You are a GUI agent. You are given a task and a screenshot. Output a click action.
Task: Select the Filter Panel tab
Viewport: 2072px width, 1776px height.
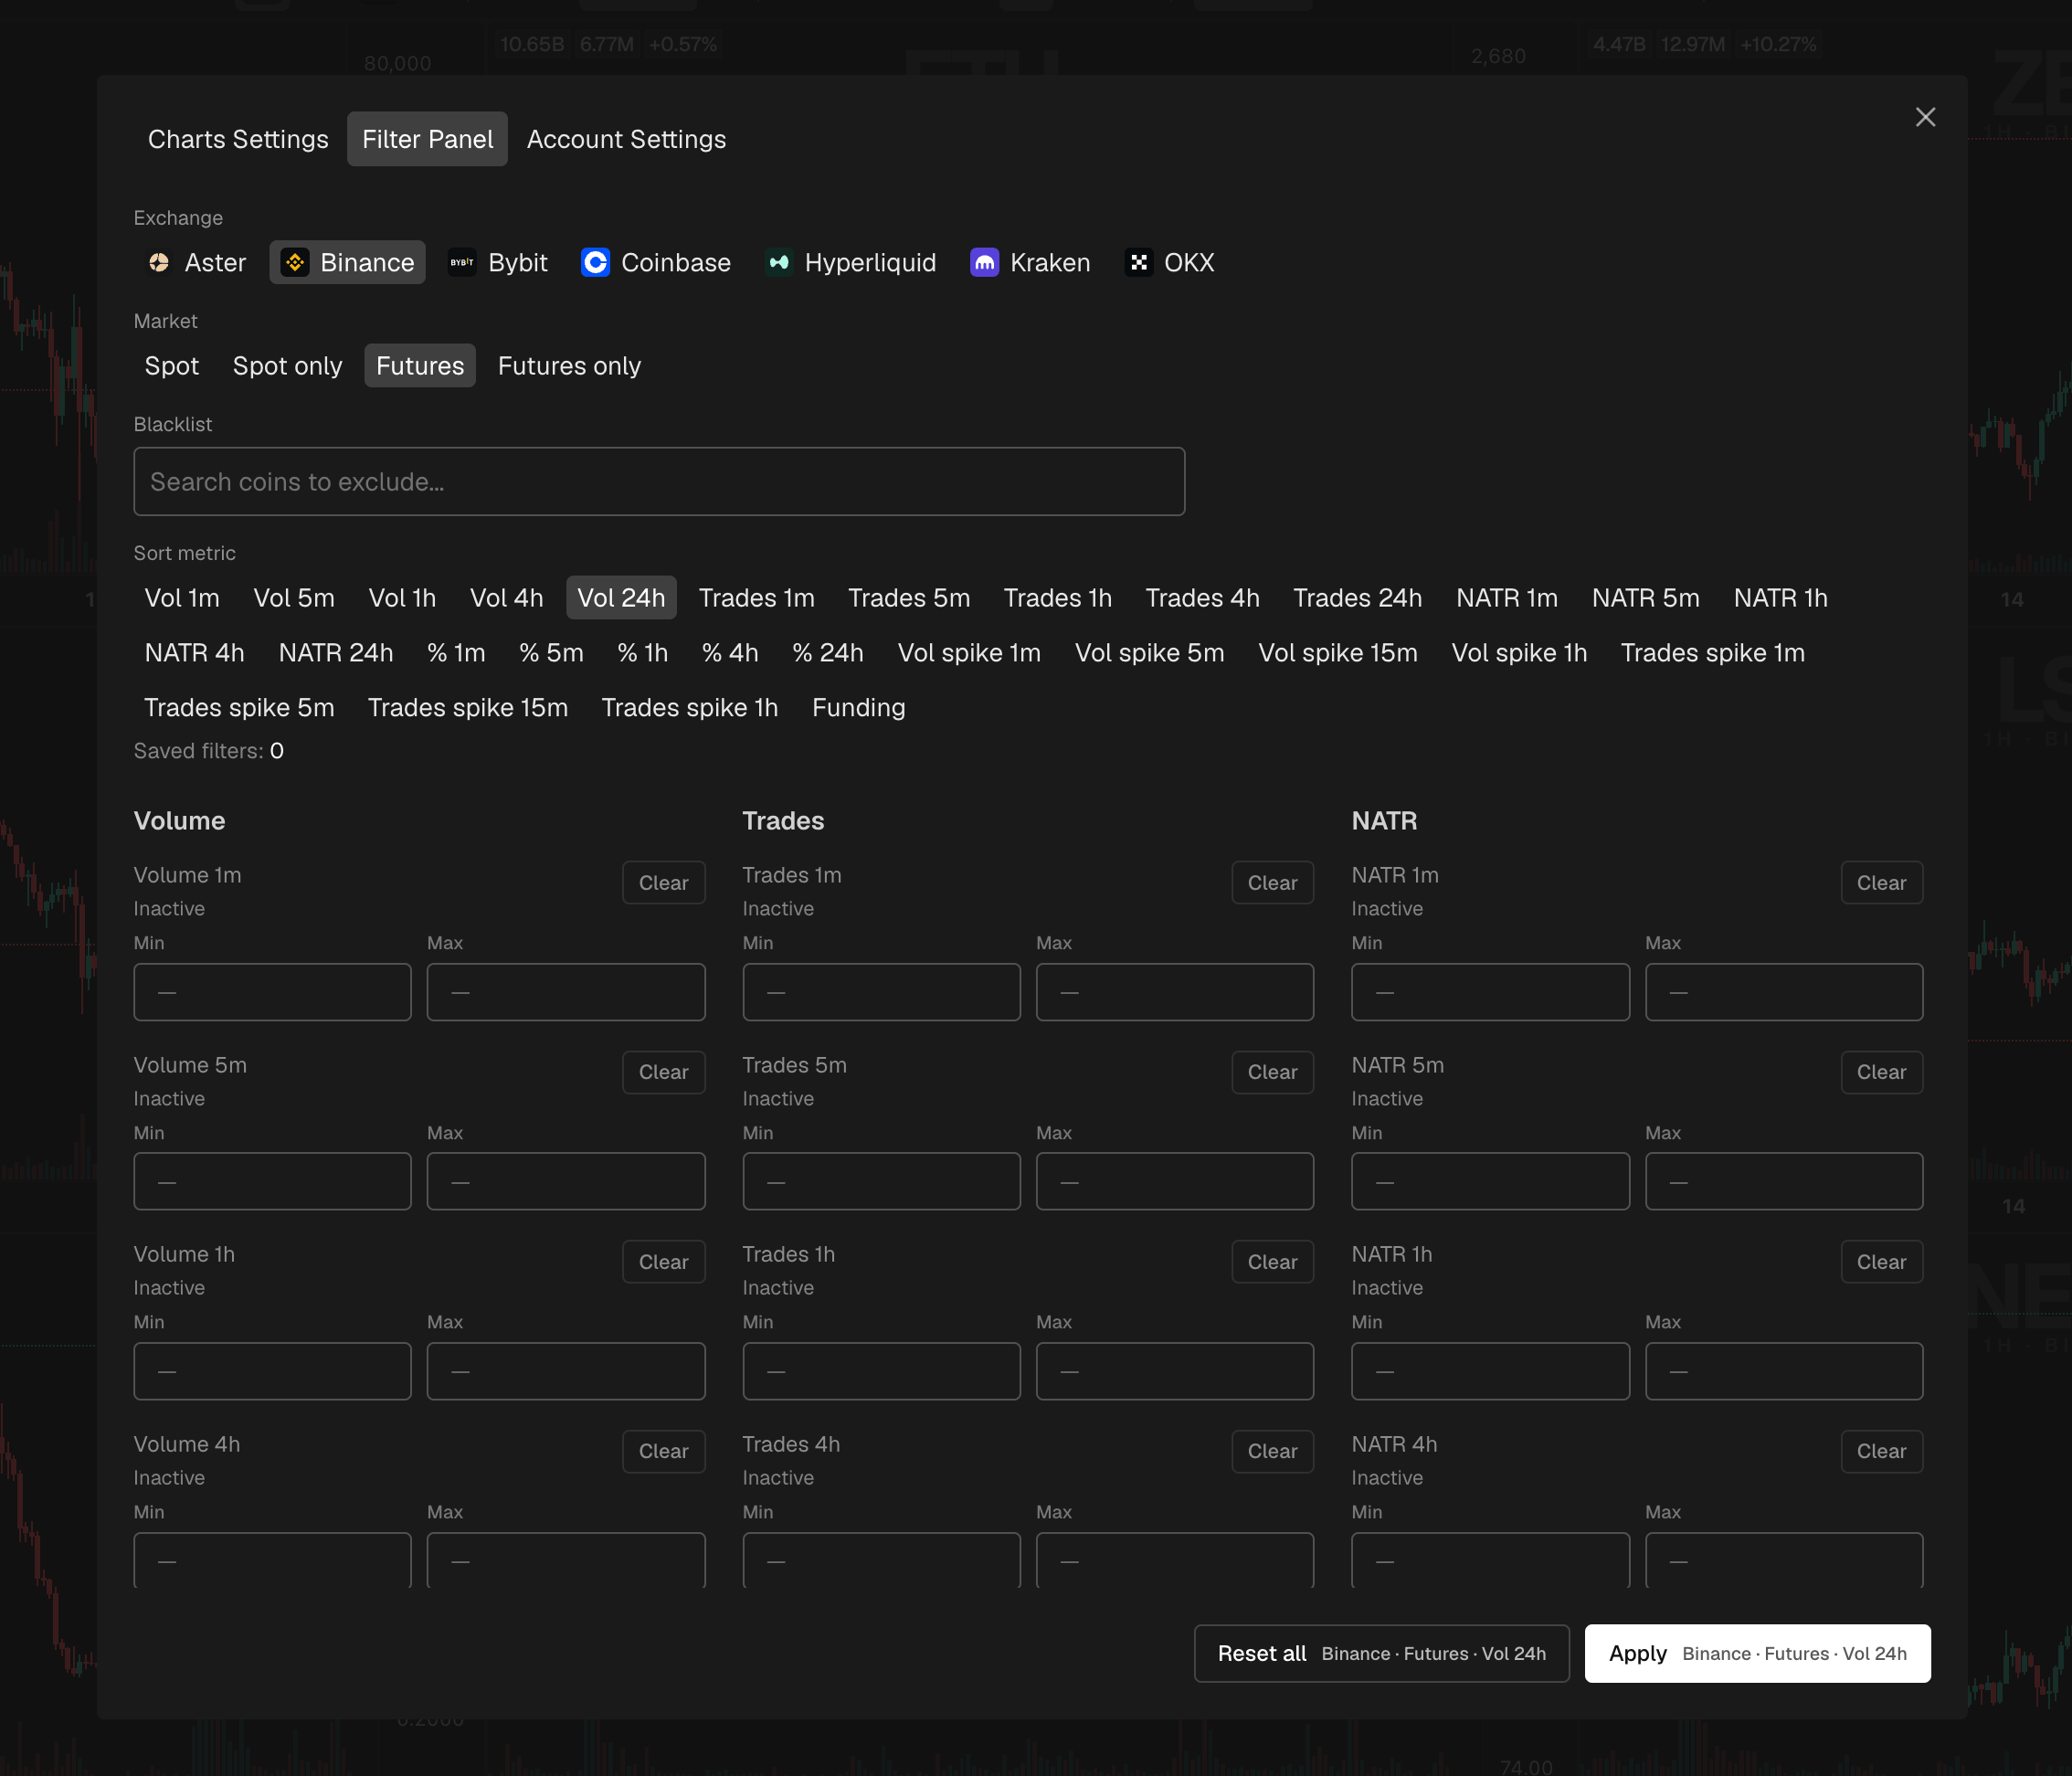tap(427, 139)
